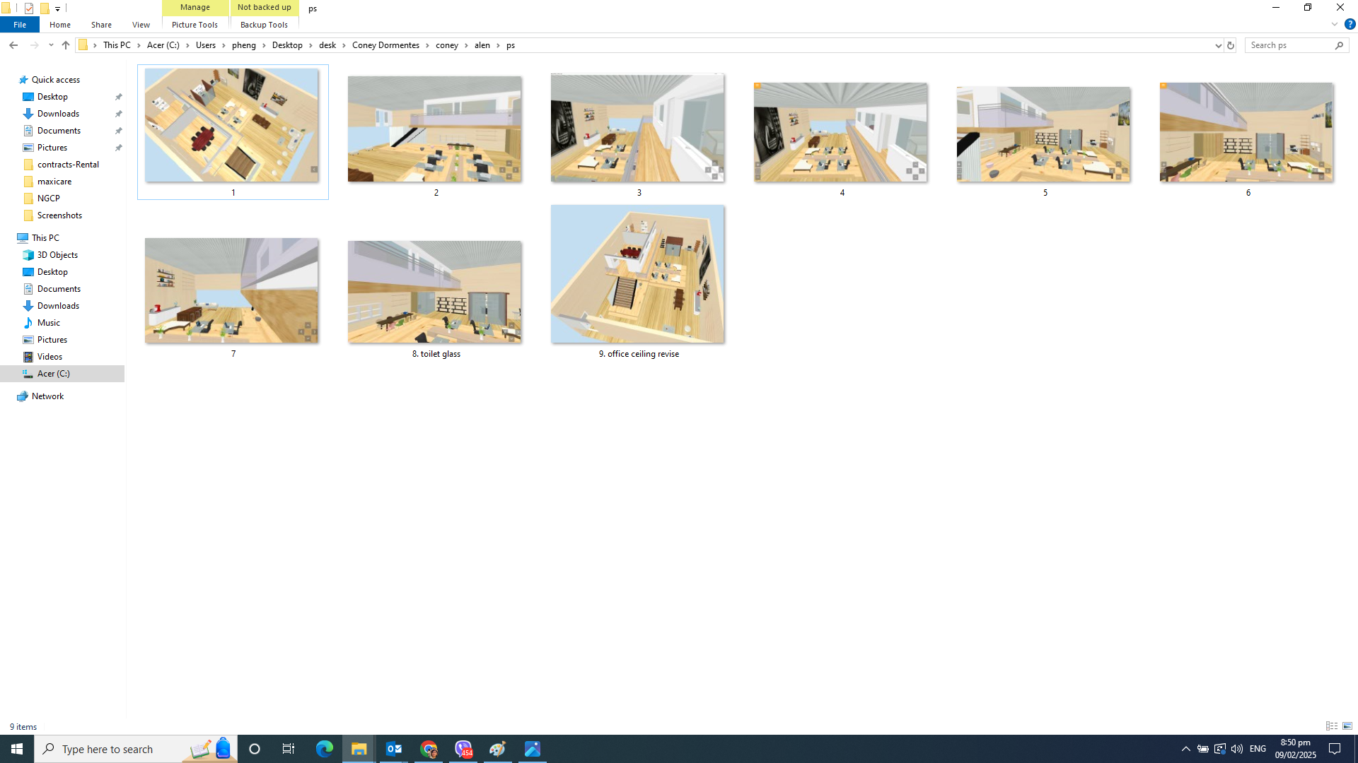Viewport: 1358px width, 763px height.
Task: Switch to the View ribbon tab
Action: [140, 24]
